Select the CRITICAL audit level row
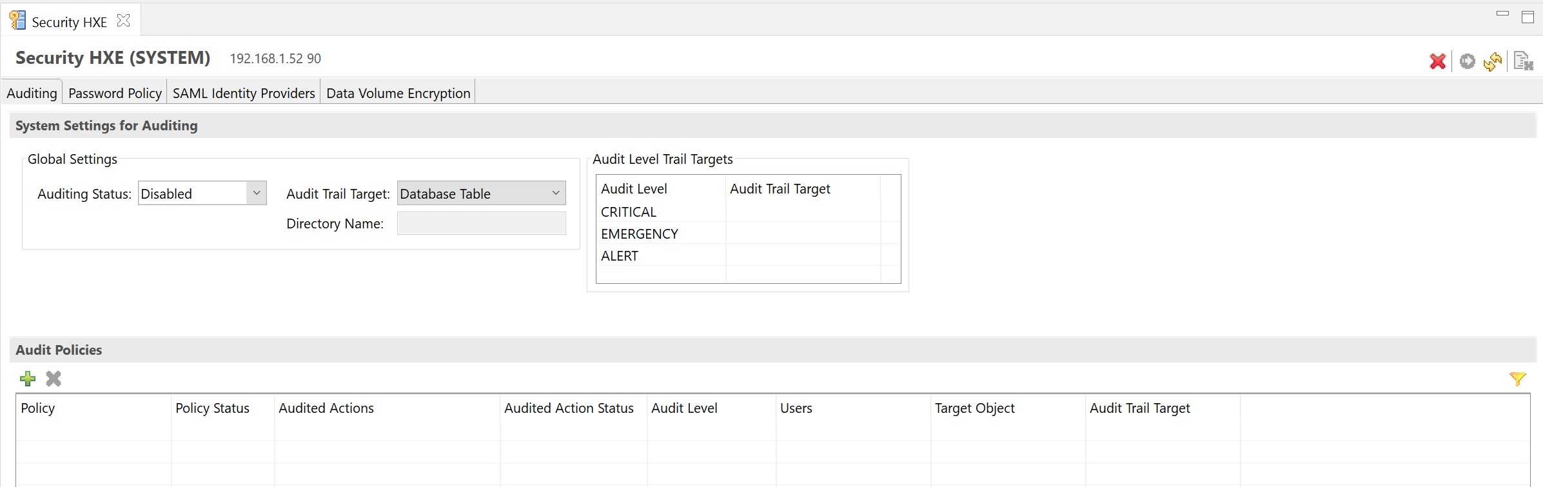The height and width of the screenshot is (487, 1543). click(x=629, y=212)
